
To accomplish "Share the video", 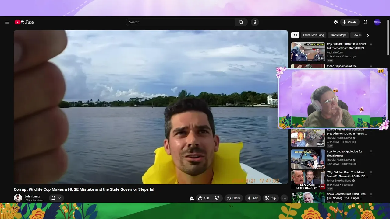I will tap(233, 198).
